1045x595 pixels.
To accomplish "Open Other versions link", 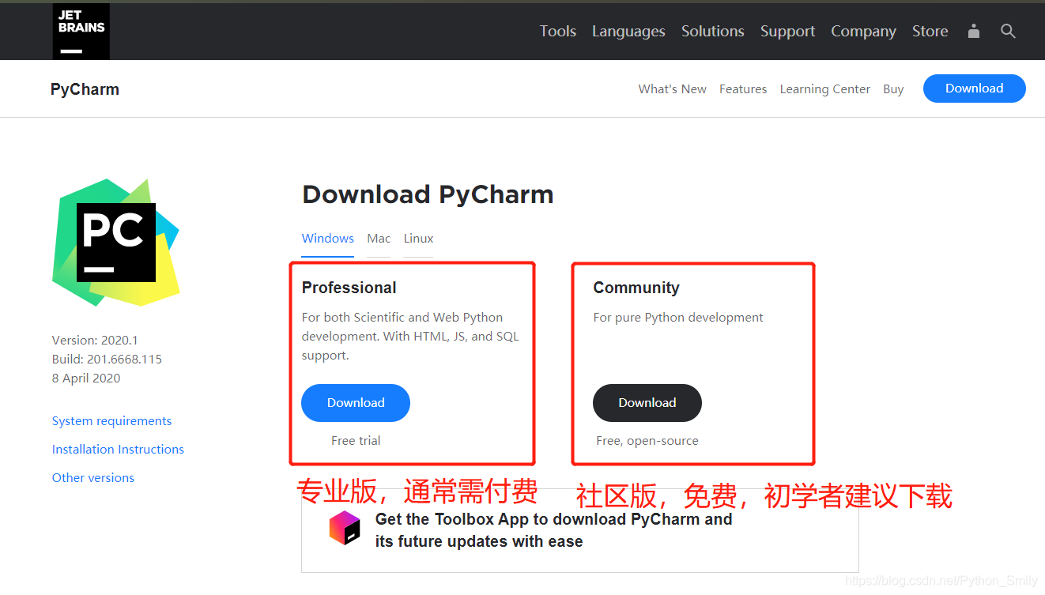I will coord(93,478).
